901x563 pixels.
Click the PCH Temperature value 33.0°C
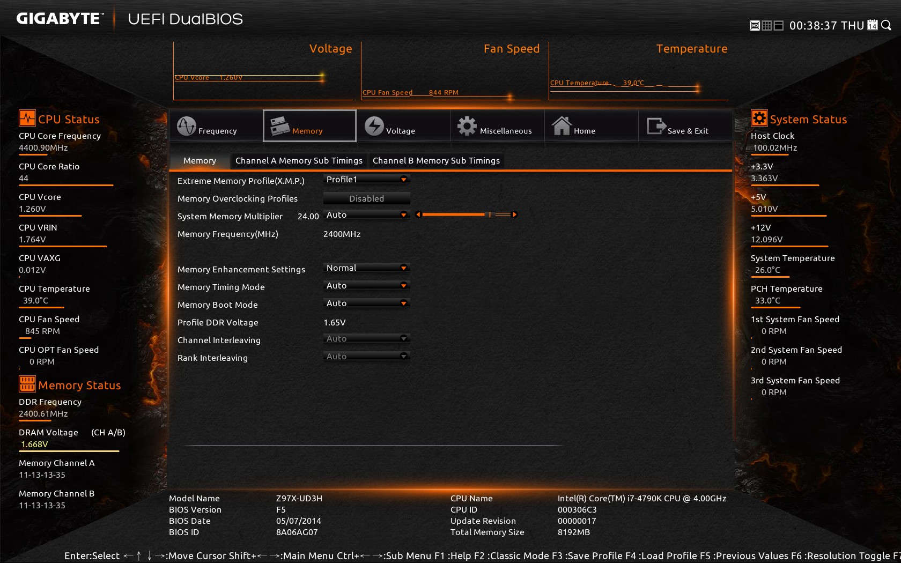[x=768, y=301]
